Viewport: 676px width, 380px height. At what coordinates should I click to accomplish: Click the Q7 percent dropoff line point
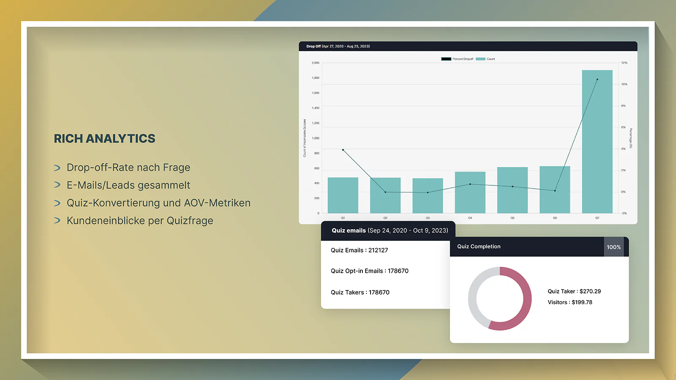(x=597, y=79)
